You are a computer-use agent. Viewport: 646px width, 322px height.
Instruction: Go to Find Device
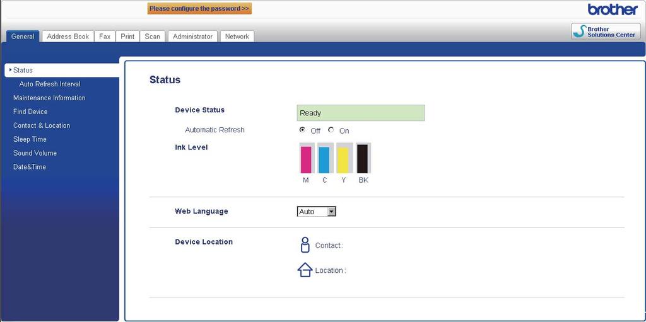click(30, 112)
